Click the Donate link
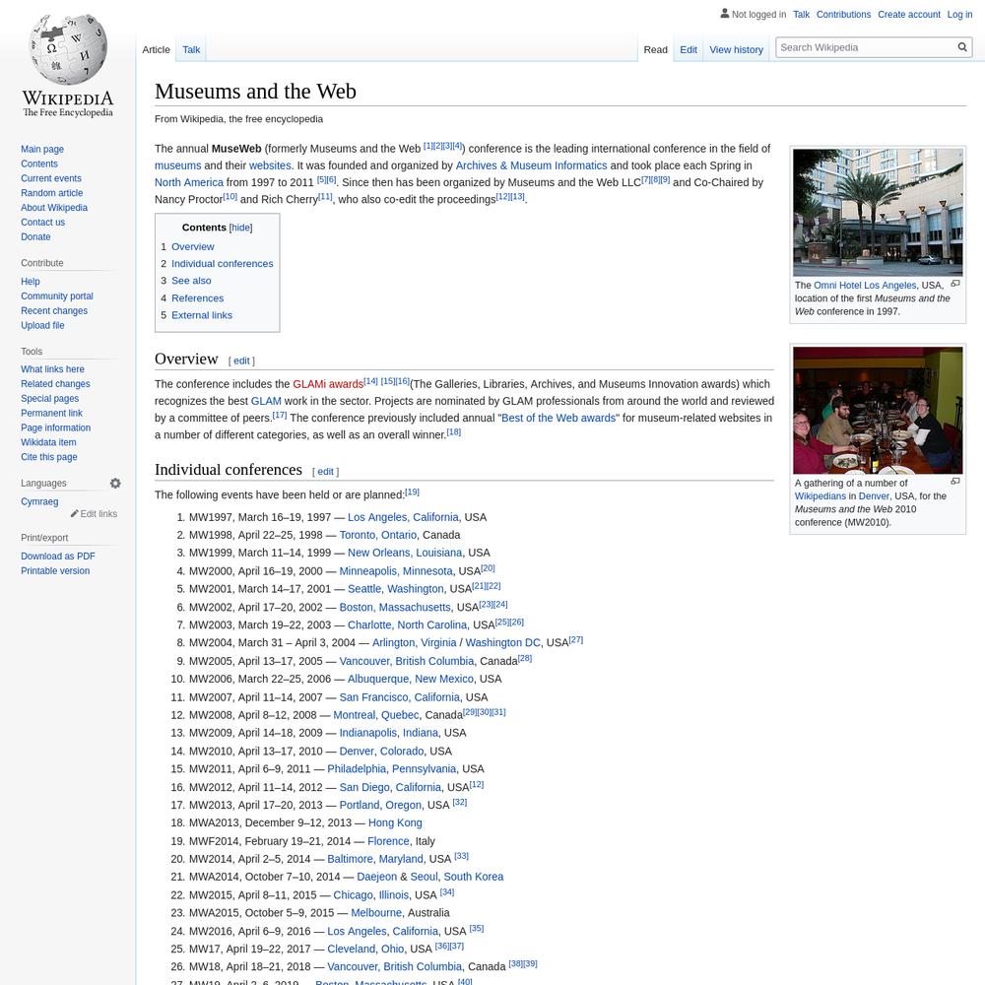Image resolution: width=985 pixels, height=985 pixels. [35, 236]
